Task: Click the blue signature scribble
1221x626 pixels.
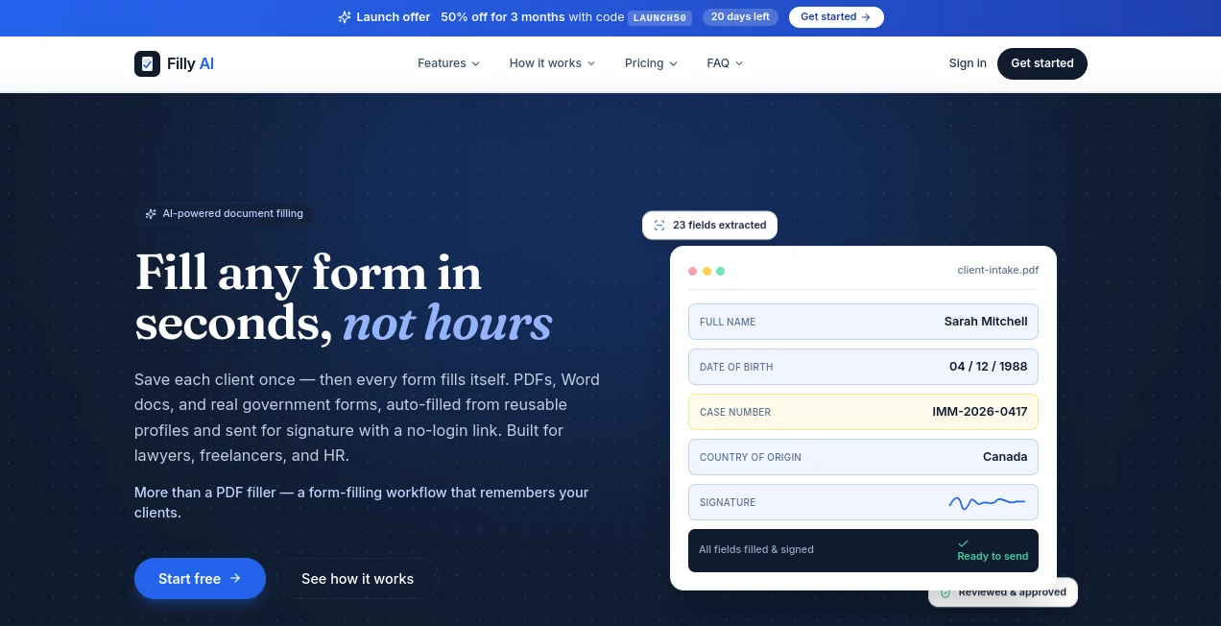Action: (987, 502)
